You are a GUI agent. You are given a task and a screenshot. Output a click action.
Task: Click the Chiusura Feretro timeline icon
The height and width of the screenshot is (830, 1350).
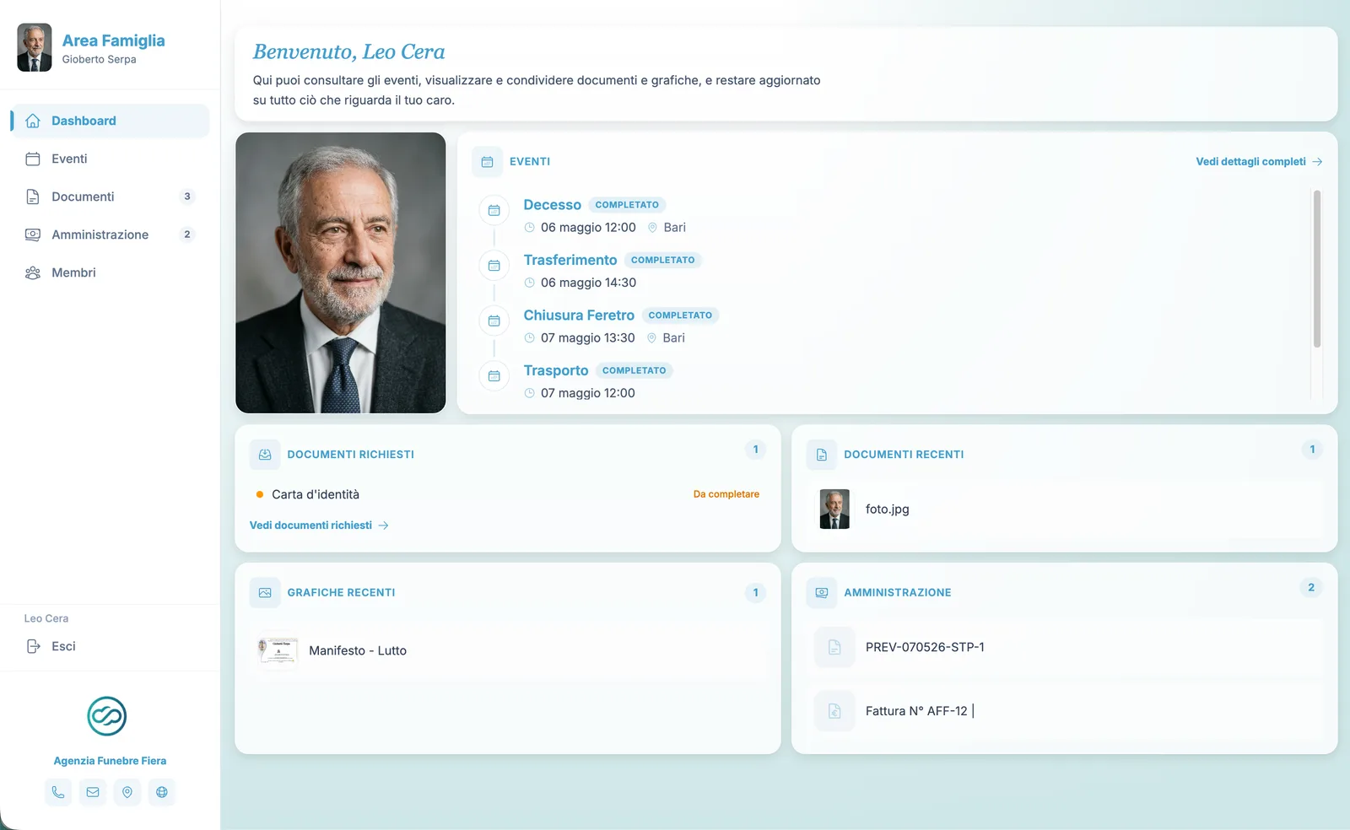pos(494,321)
